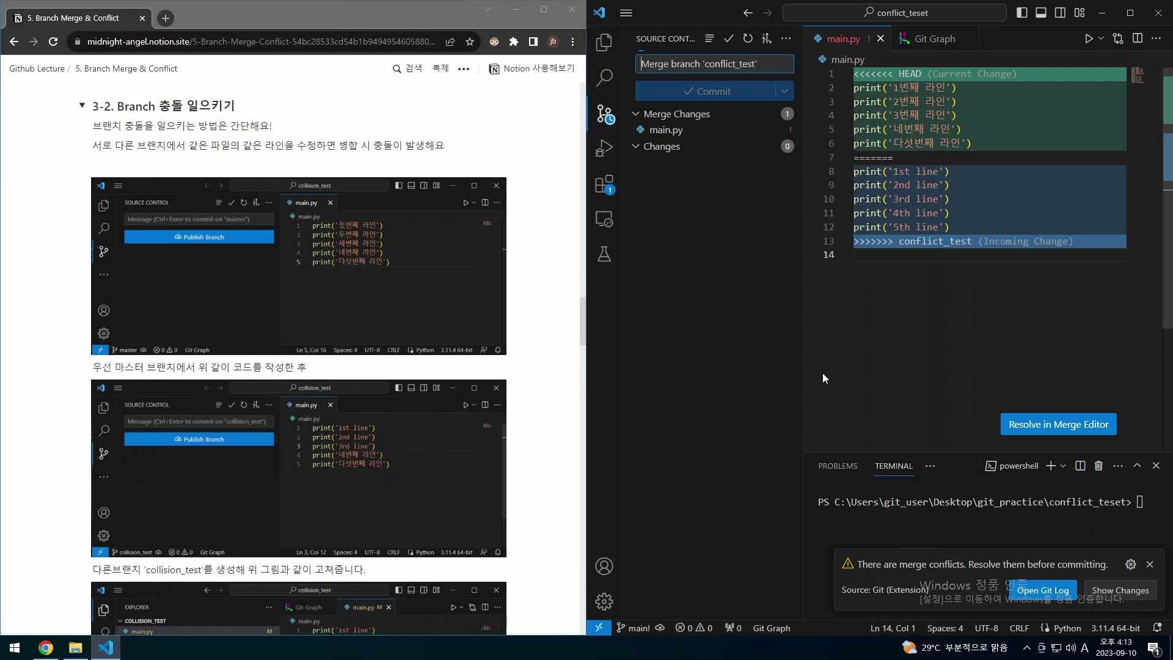Kill the active terminal
This screenshot has width=1173, height=660.
coord(1098,466)
